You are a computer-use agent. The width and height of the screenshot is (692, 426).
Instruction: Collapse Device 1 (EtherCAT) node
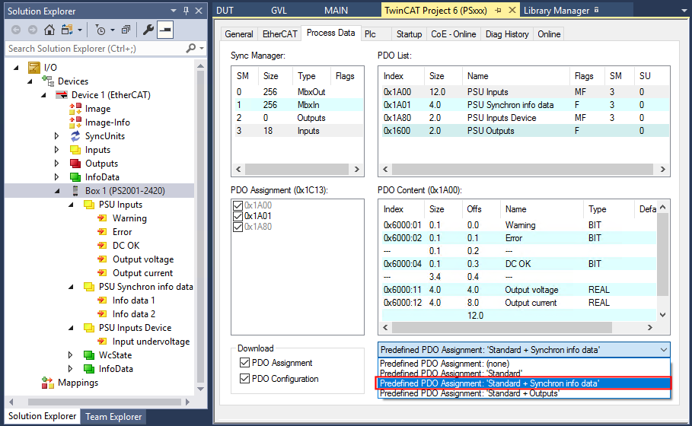pyautogui.click(x=43, y=95)
